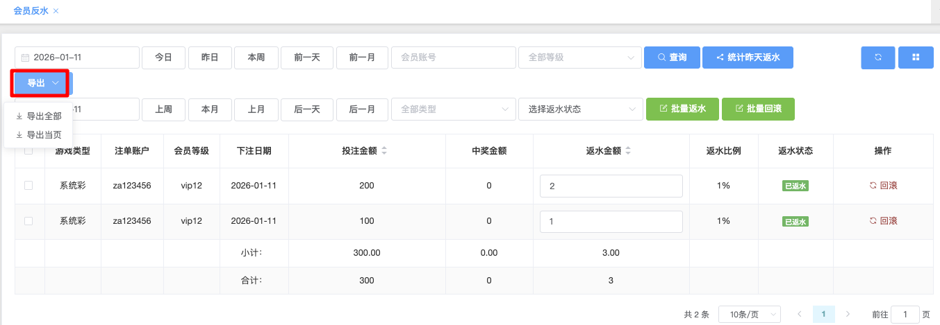
Task: Check the second row's checkbox
Action: [x=28, y=221]
